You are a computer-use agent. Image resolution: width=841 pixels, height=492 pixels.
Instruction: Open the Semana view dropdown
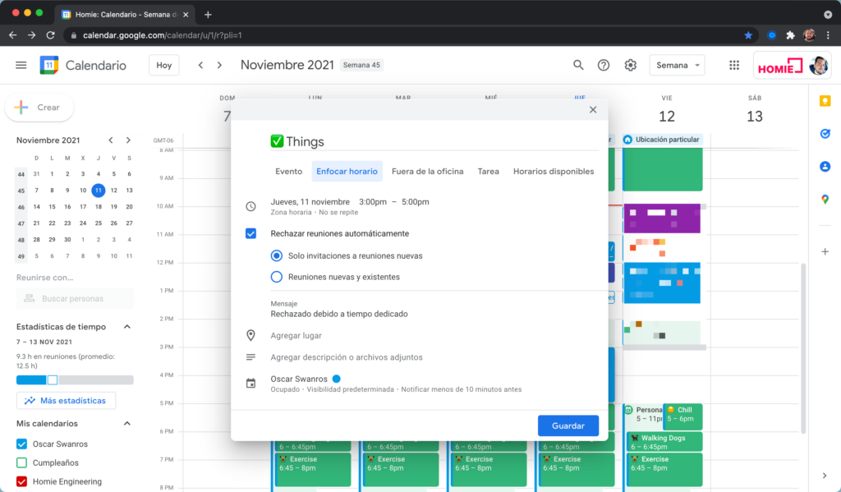[x=677, y=65]
